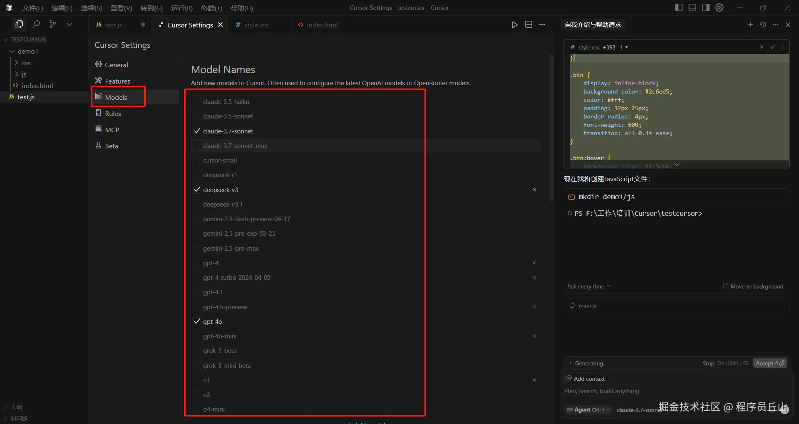Start a new chat with plus icon
Screen dimensions: 799x424
click(751, 25)
